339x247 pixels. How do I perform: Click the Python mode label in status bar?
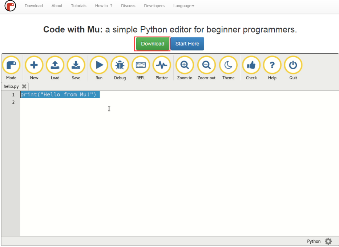(x=314, y=242)
